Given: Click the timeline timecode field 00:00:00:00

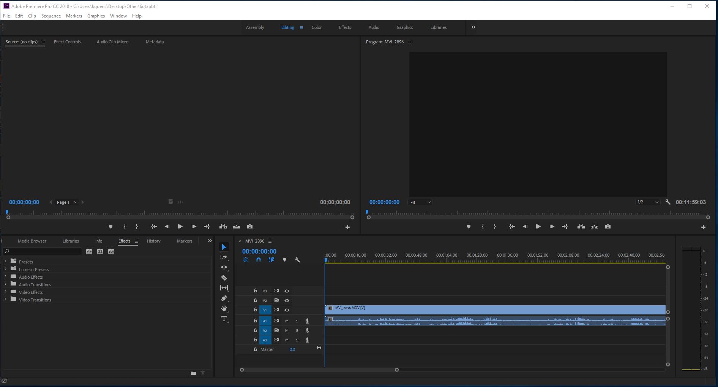Looking at the screenshot, I should (x=259, y=251).
